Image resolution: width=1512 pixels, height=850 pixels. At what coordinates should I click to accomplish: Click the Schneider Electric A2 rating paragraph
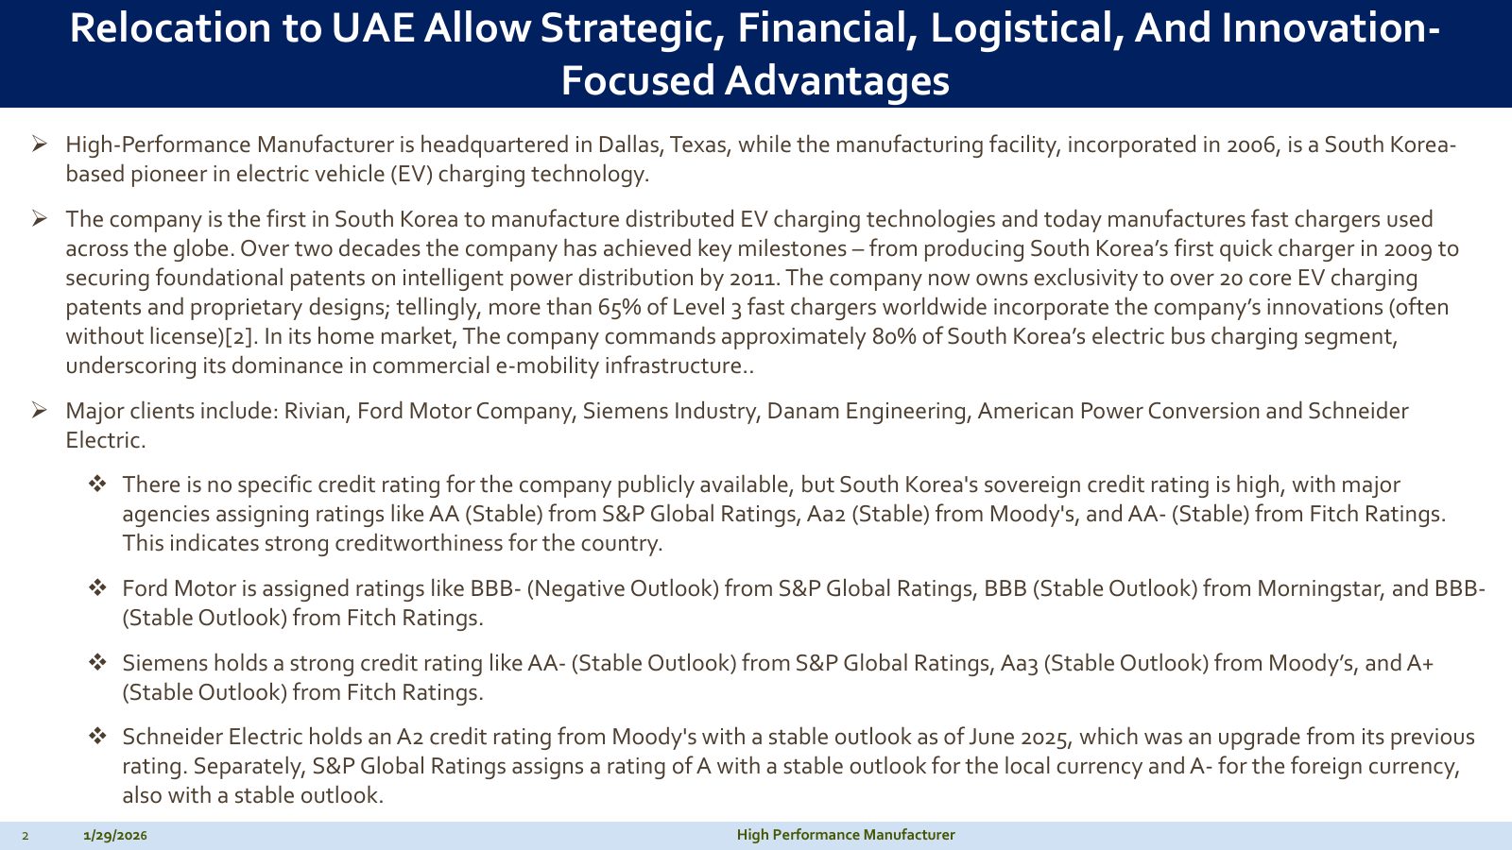pyautogui.click(x=799, y=766)
